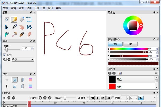Switch to HSV color mode

tap(115, 44)
